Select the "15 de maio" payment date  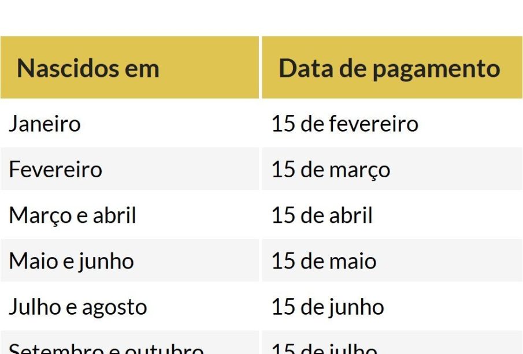324,261
